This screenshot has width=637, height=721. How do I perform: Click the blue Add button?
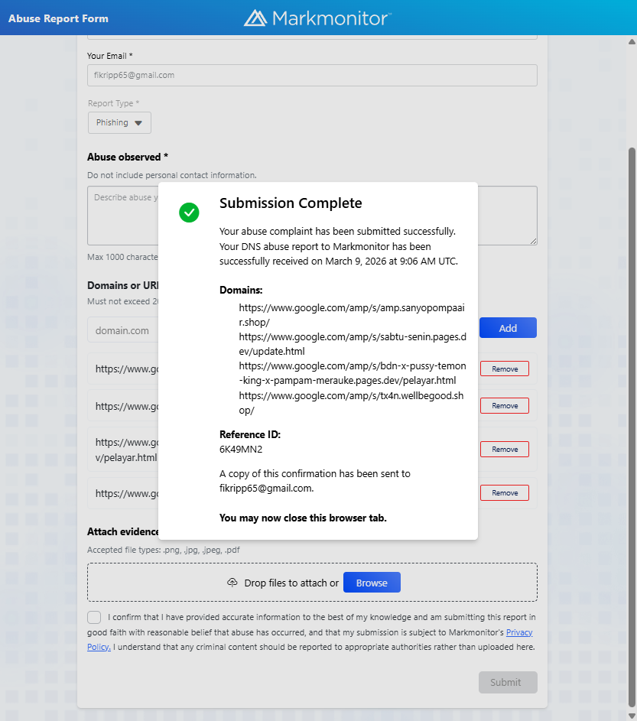click(x=508, y=328)
